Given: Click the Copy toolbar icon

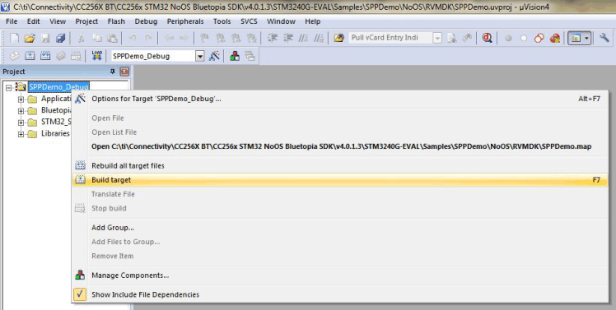Looking at the screenshot, I should (96, 38).
